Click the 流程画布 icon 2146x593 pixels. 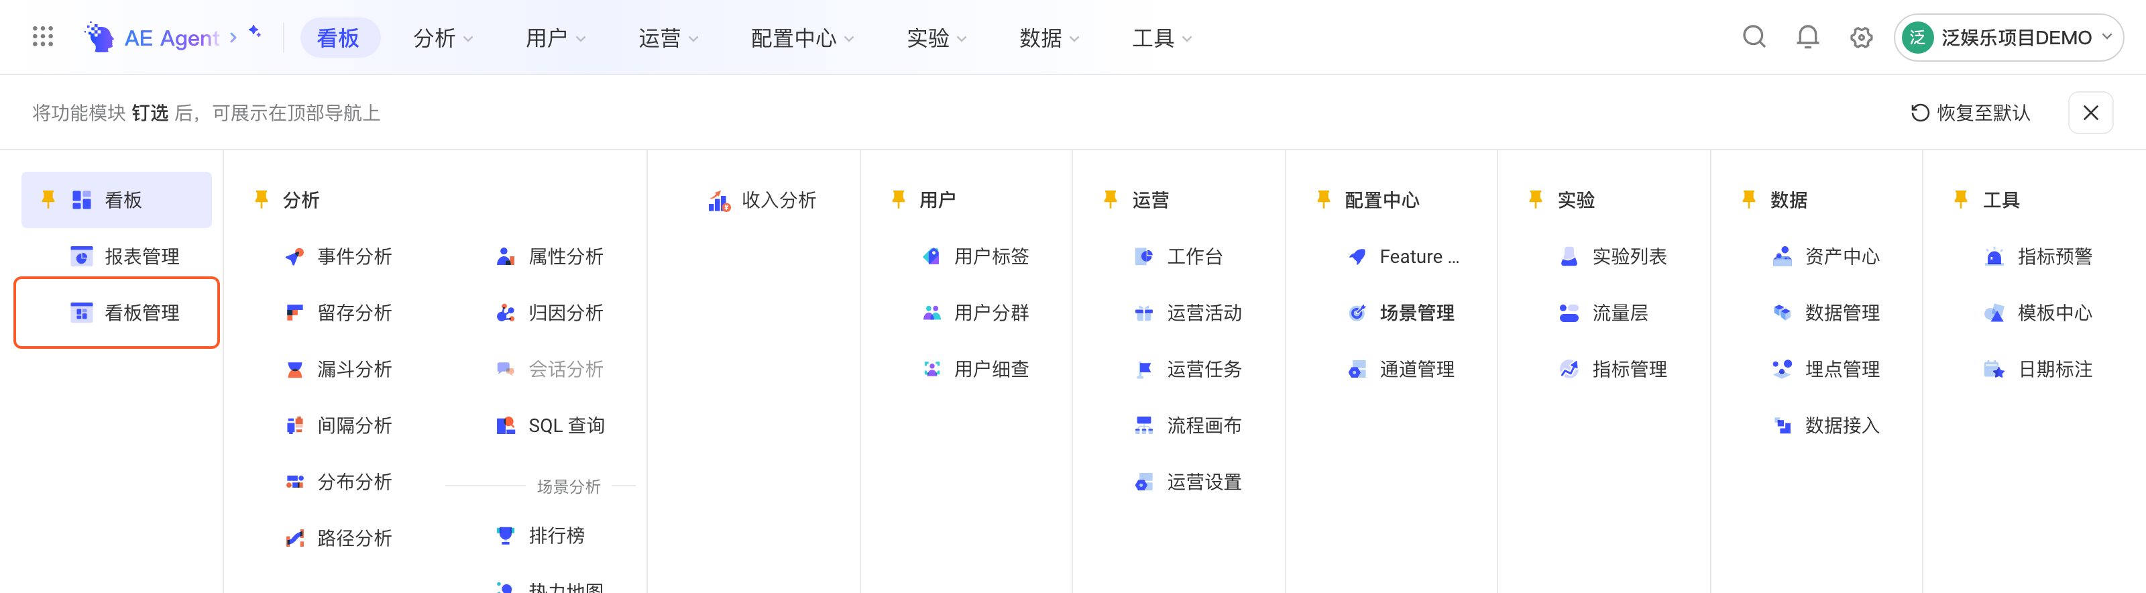pyautogui.click(x=1144, y=425)
